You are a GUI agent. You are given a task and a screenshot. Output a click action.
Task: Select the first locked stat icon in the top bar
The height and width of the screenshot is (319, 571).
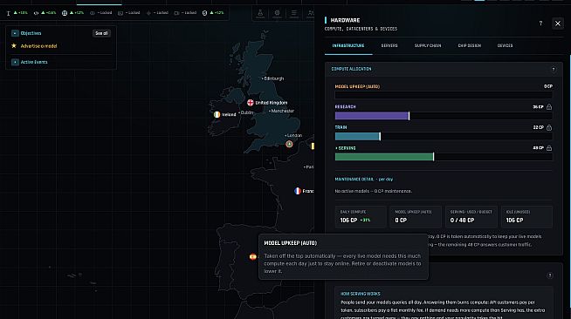[x=93, y=13]
